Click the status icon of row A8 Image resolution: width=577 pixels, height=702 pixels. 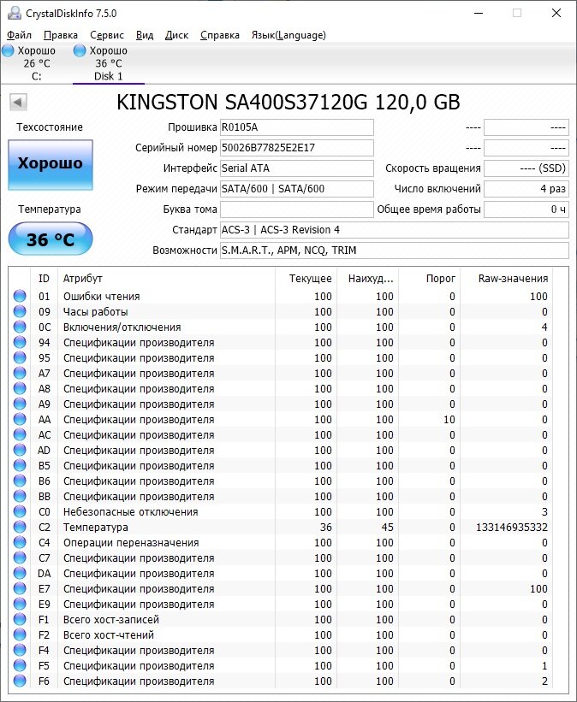[x=20, y=388]
